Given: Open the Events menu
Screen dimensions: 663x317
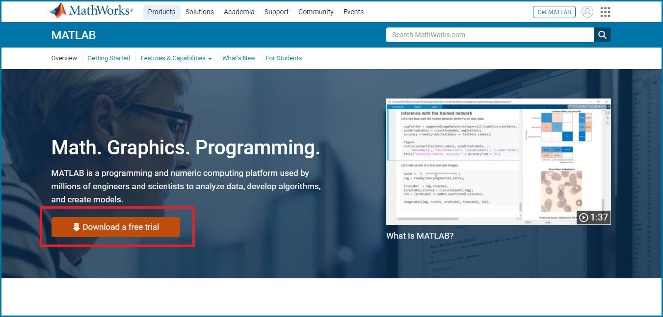Looking at the screenshot, I should click(353, 12).
